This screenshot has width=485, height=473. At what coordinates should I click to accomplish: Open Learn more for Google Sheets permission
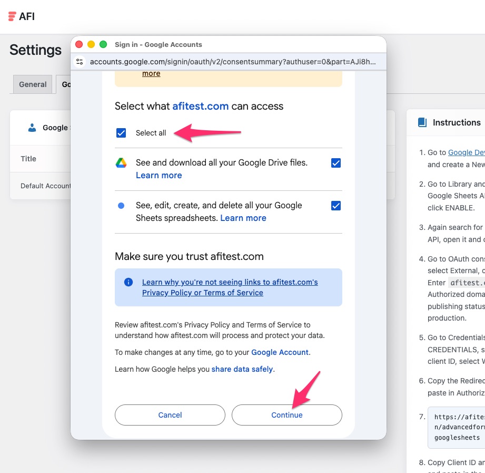point(243,218)
